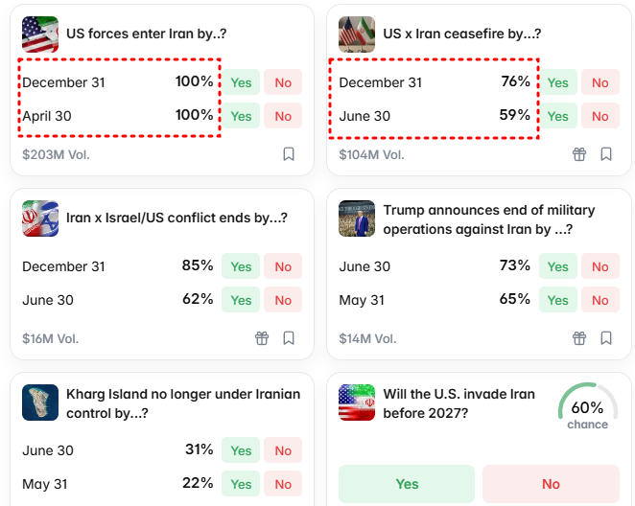Bookmark the Trump military operations market
Viewport: 635px width, 506px height.
[606, 338]
